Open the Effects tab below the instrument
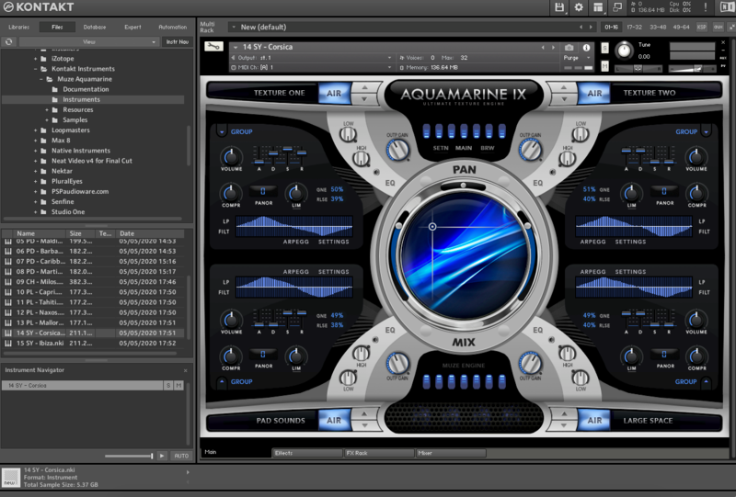 pos(307,452)
